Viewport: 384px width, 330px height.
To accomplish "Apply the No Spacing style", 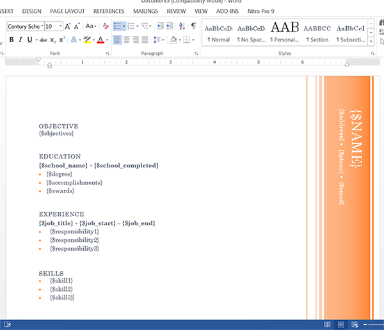I will [252, 33].
